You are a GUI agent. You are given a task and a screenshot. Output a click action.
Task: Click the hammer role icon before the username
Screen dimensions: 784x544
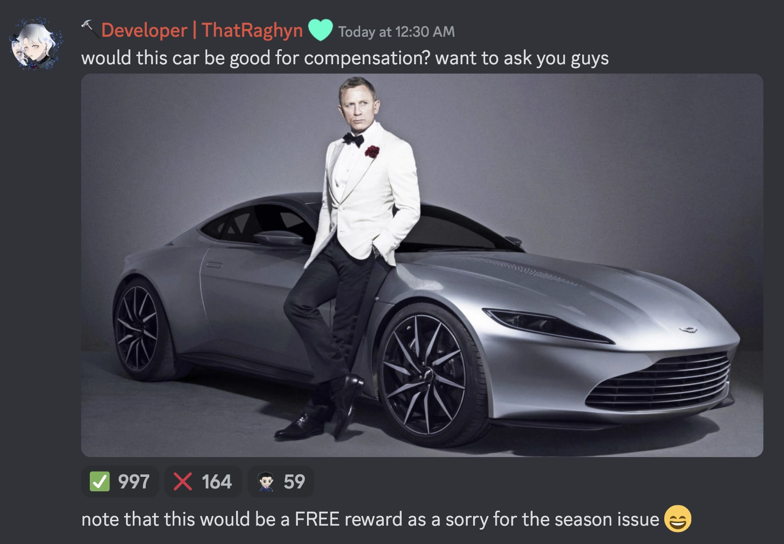(89, 29)
